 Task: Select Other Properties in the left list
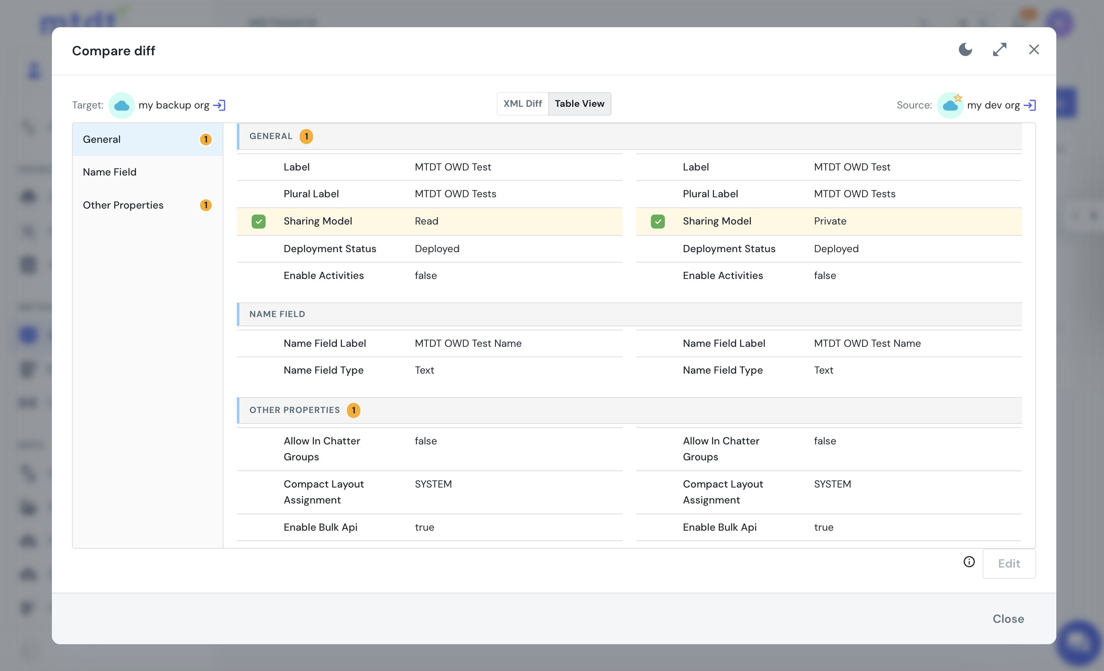147,205
